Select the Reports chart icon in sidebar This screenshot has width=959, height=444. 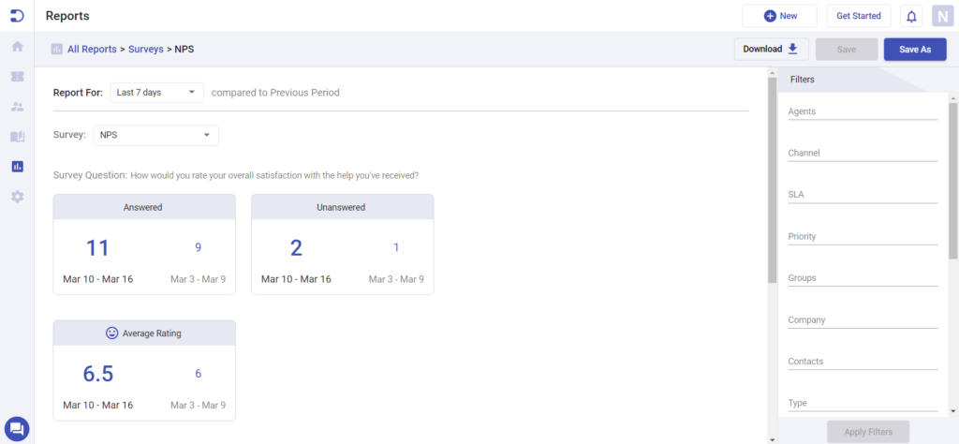[x=17, y=167]
